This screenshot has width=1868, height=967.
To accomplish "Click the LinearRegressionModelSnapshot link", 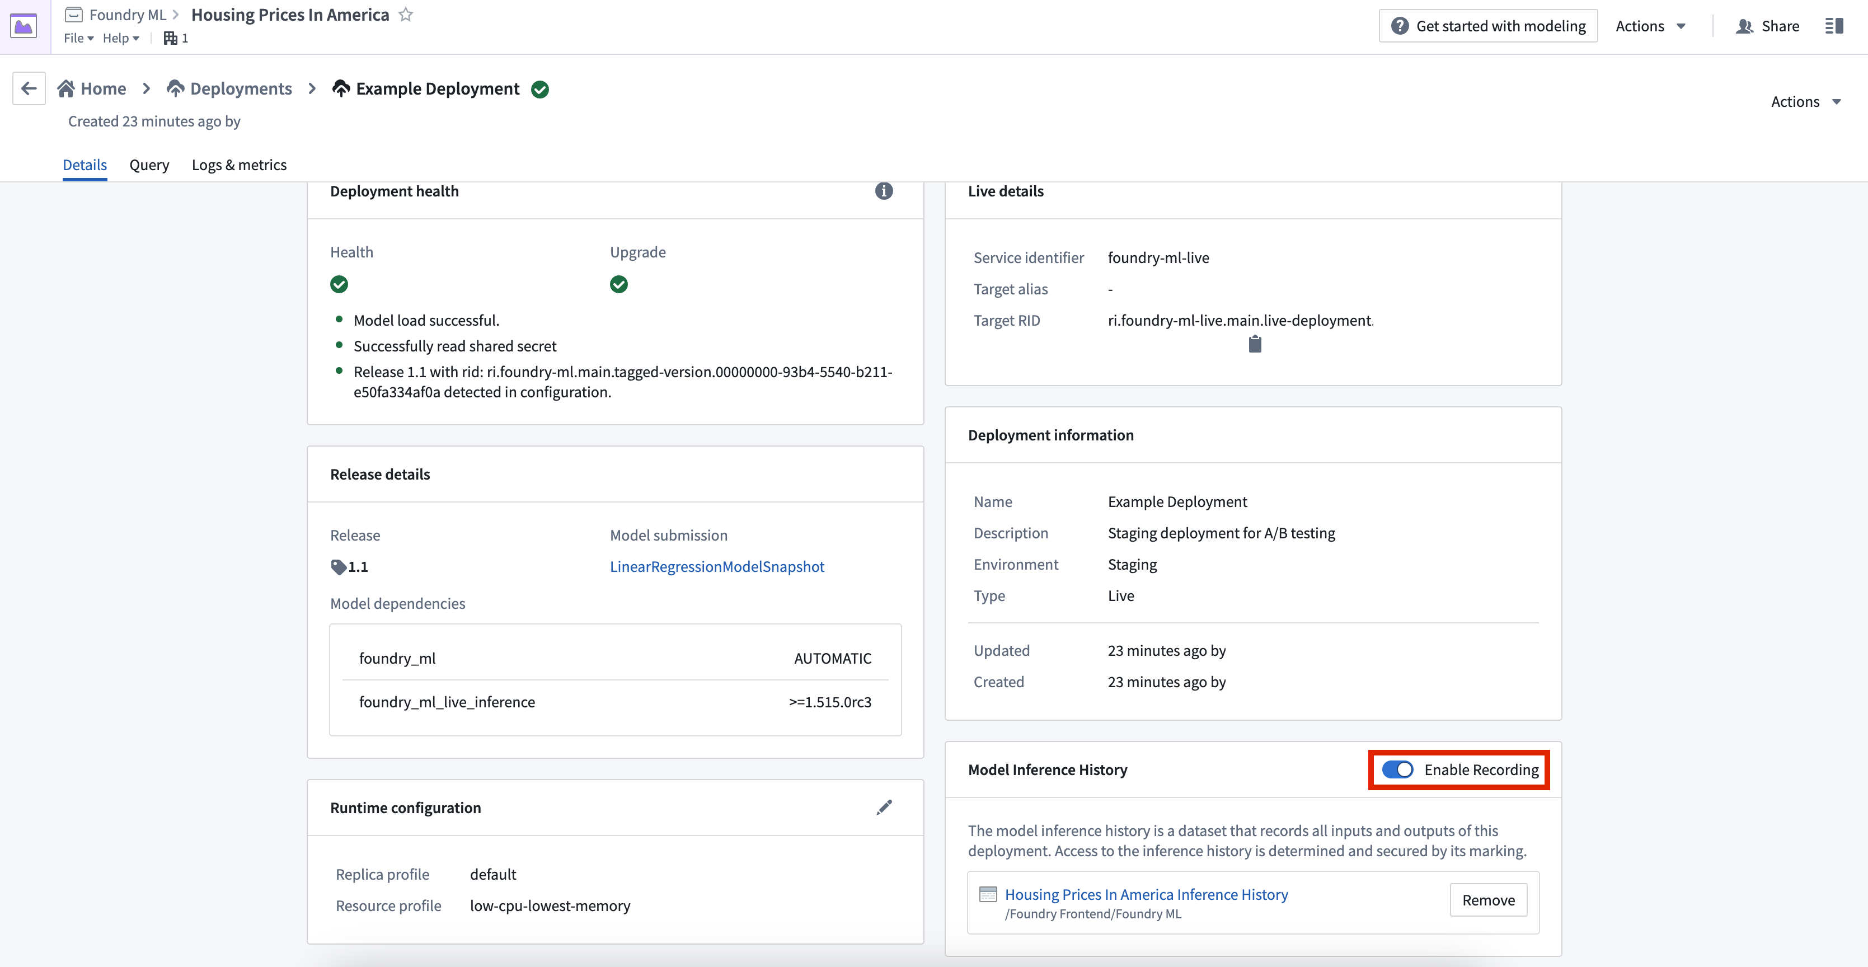I will click(717, 566).
